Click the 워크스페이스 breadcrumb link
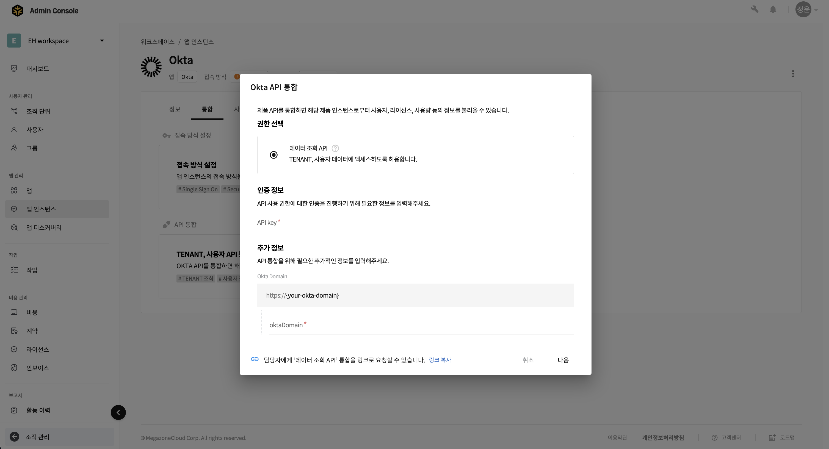 157,41
